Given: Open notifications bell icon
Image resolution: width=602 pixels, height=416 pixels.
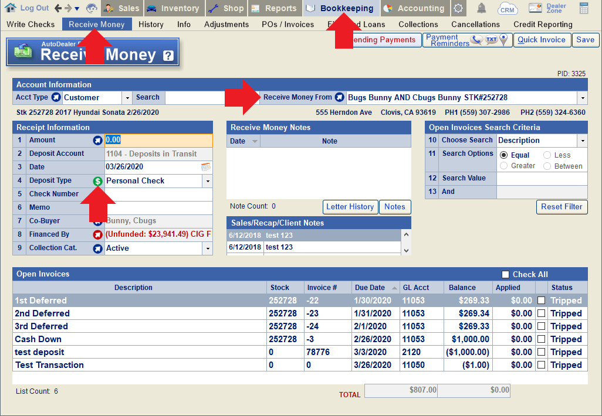Looking at the screenshot, I should coord(482,8).
